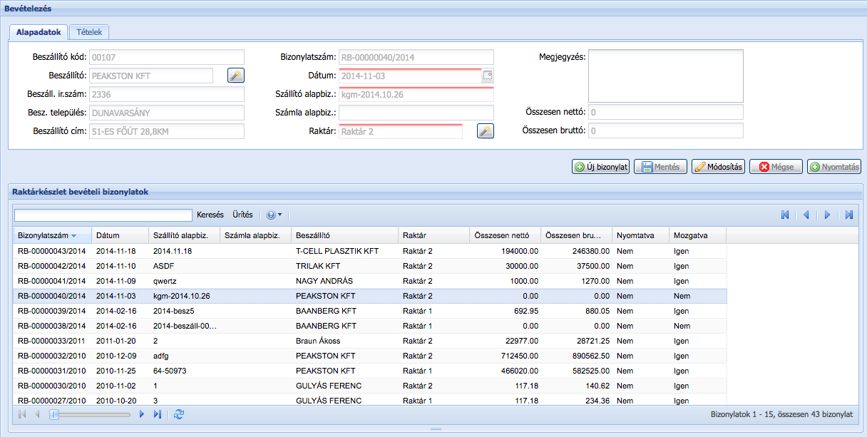
Task: Click the grid search text field
Action: tap(103, 215)
